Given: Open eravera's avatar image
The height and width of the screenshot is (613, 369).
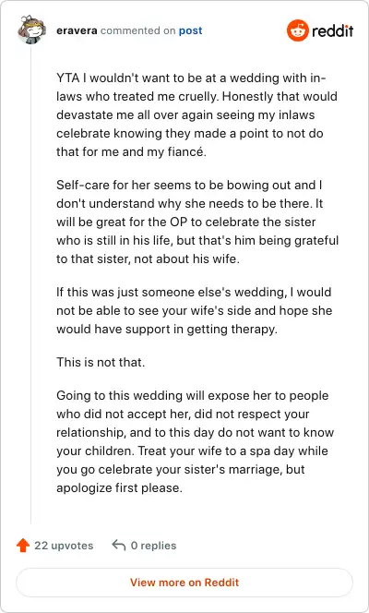Looking at the screenshot, I should coord(31,30).
